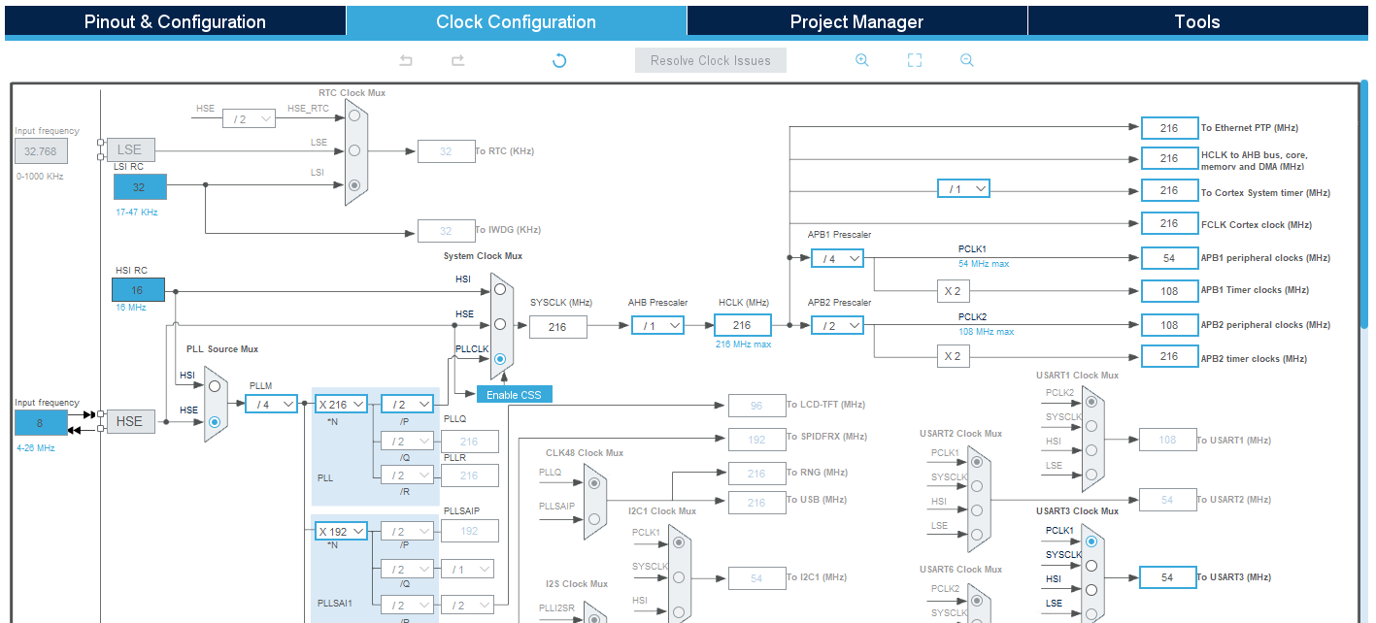
Task: Click the APB2 peripheral clocks value 108
Action: tap(1169, 324)
